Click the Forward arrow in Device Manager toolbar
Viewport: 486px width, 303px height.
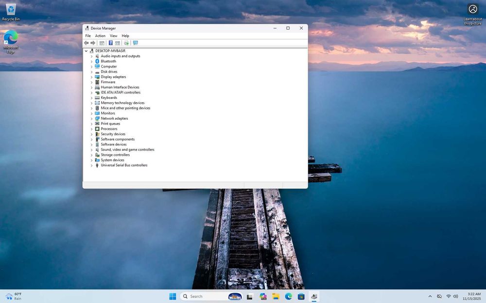(93, 43)
